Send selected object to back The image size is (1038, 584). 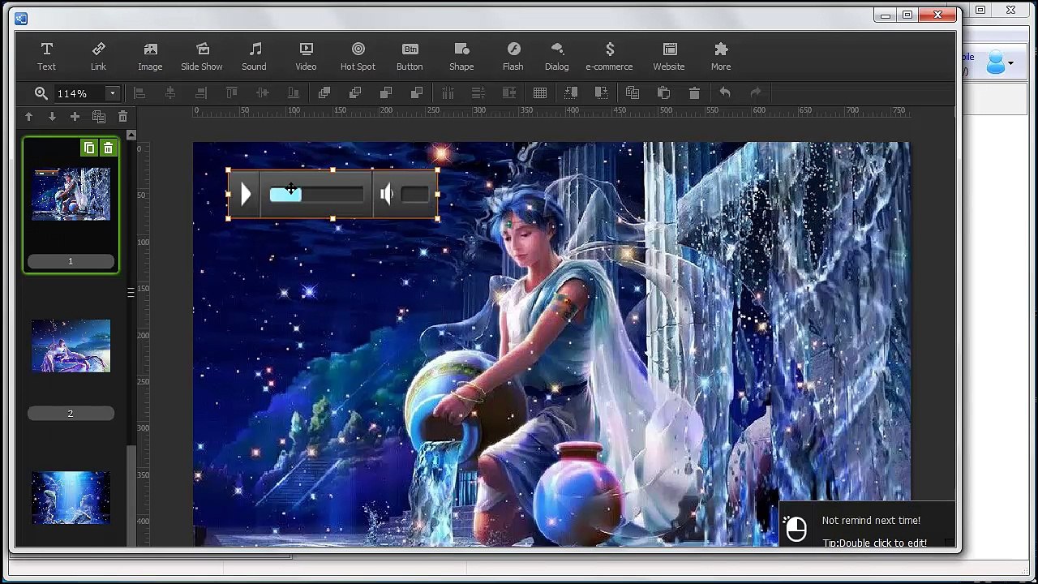[417, 93]
